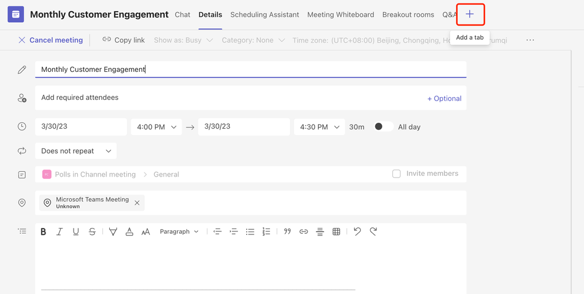Click the meeting title input field
584x294 pixels.
(251, 70)
